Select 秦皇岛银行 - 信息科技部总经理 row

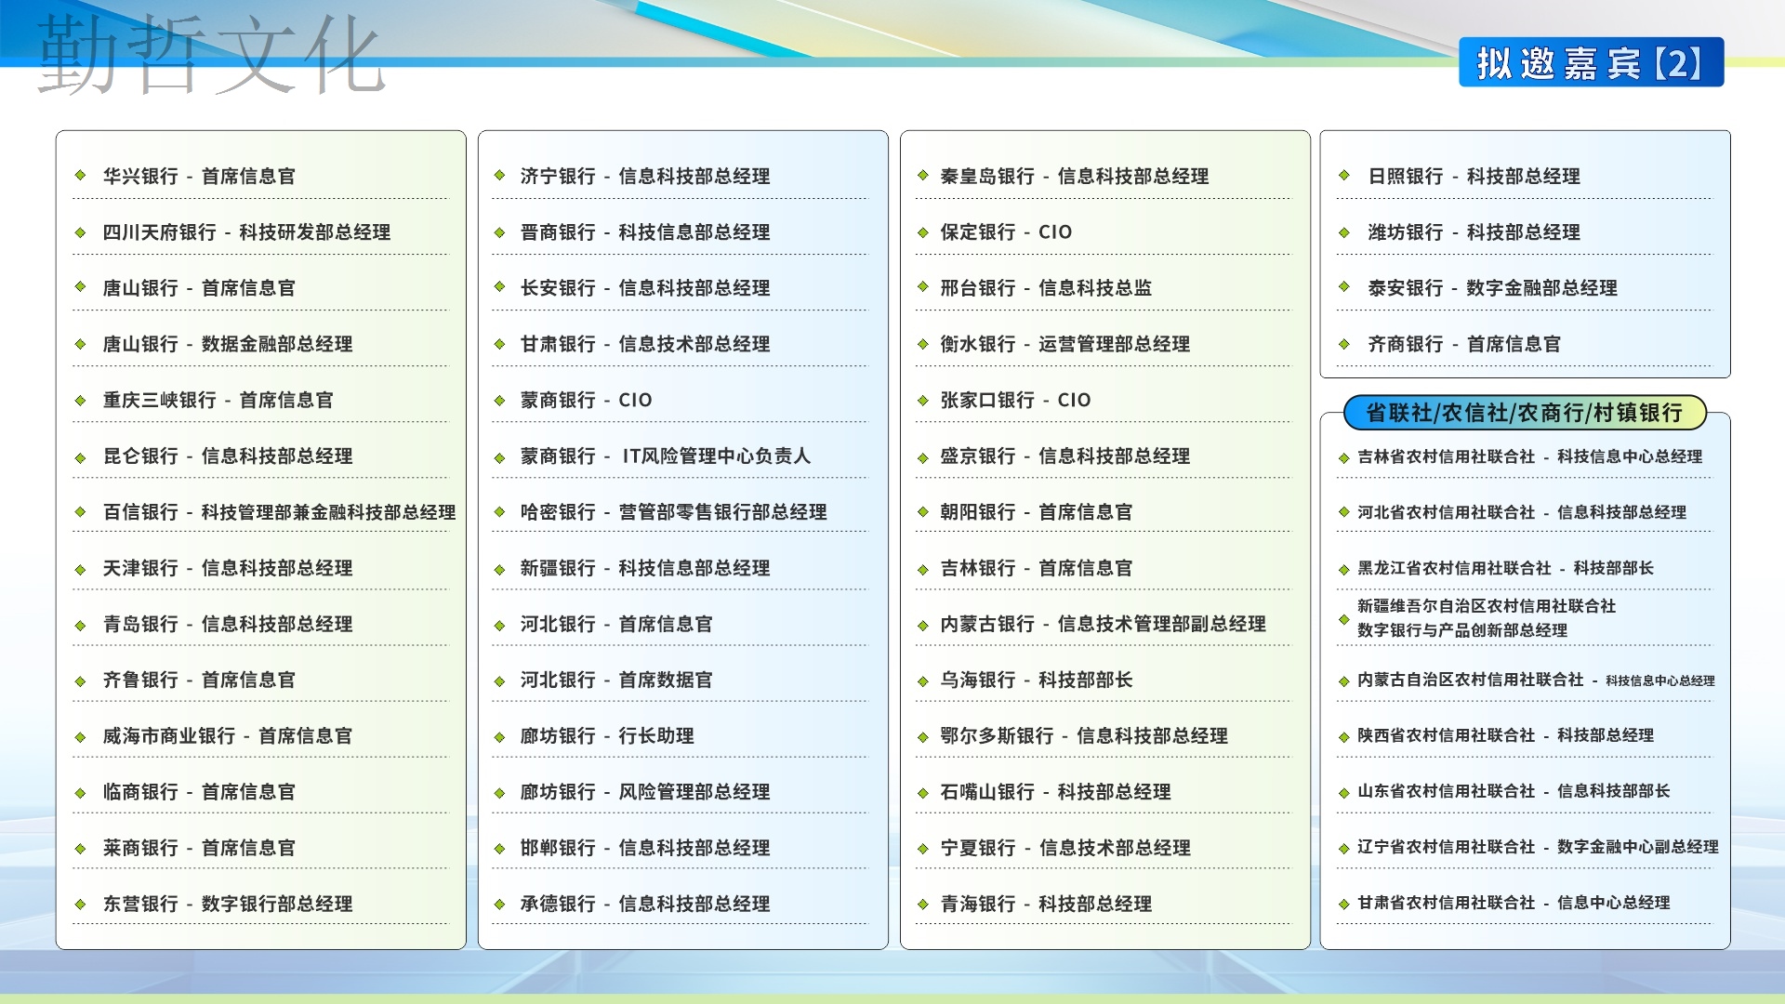coord(1075,176)
